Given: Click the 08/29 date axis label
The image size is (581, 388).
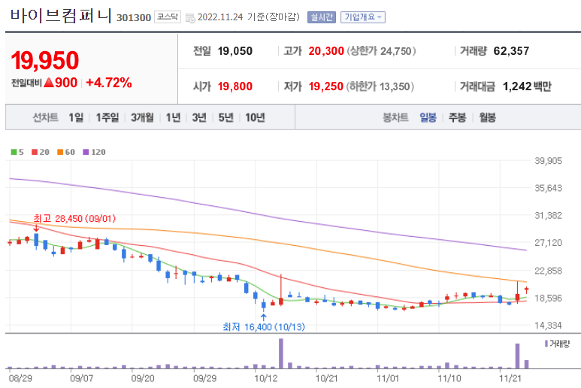Looking at the screenshot, I should [x=20, y=378].
